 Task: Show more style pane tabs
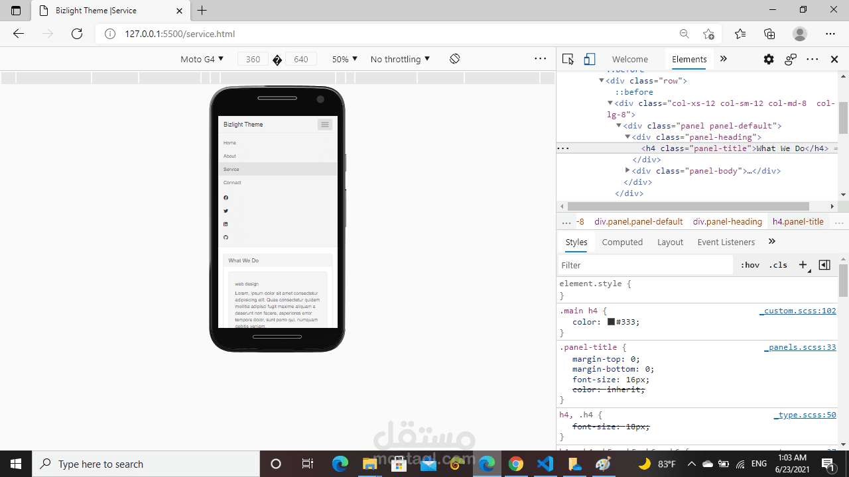click(772, 242)
